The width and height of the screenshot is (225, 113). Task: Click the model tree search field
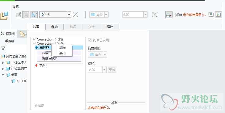[x=17, y=49]
